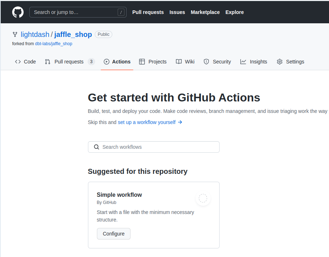Click the magnifier icon in Search workflows

click(x=96, y=147)
